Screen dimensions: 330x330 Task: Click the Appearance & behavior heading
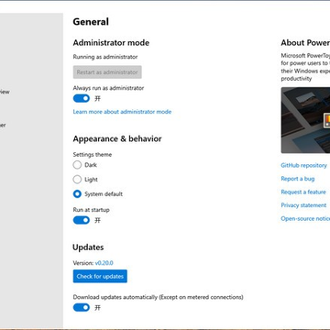click(x=117, y=138)
